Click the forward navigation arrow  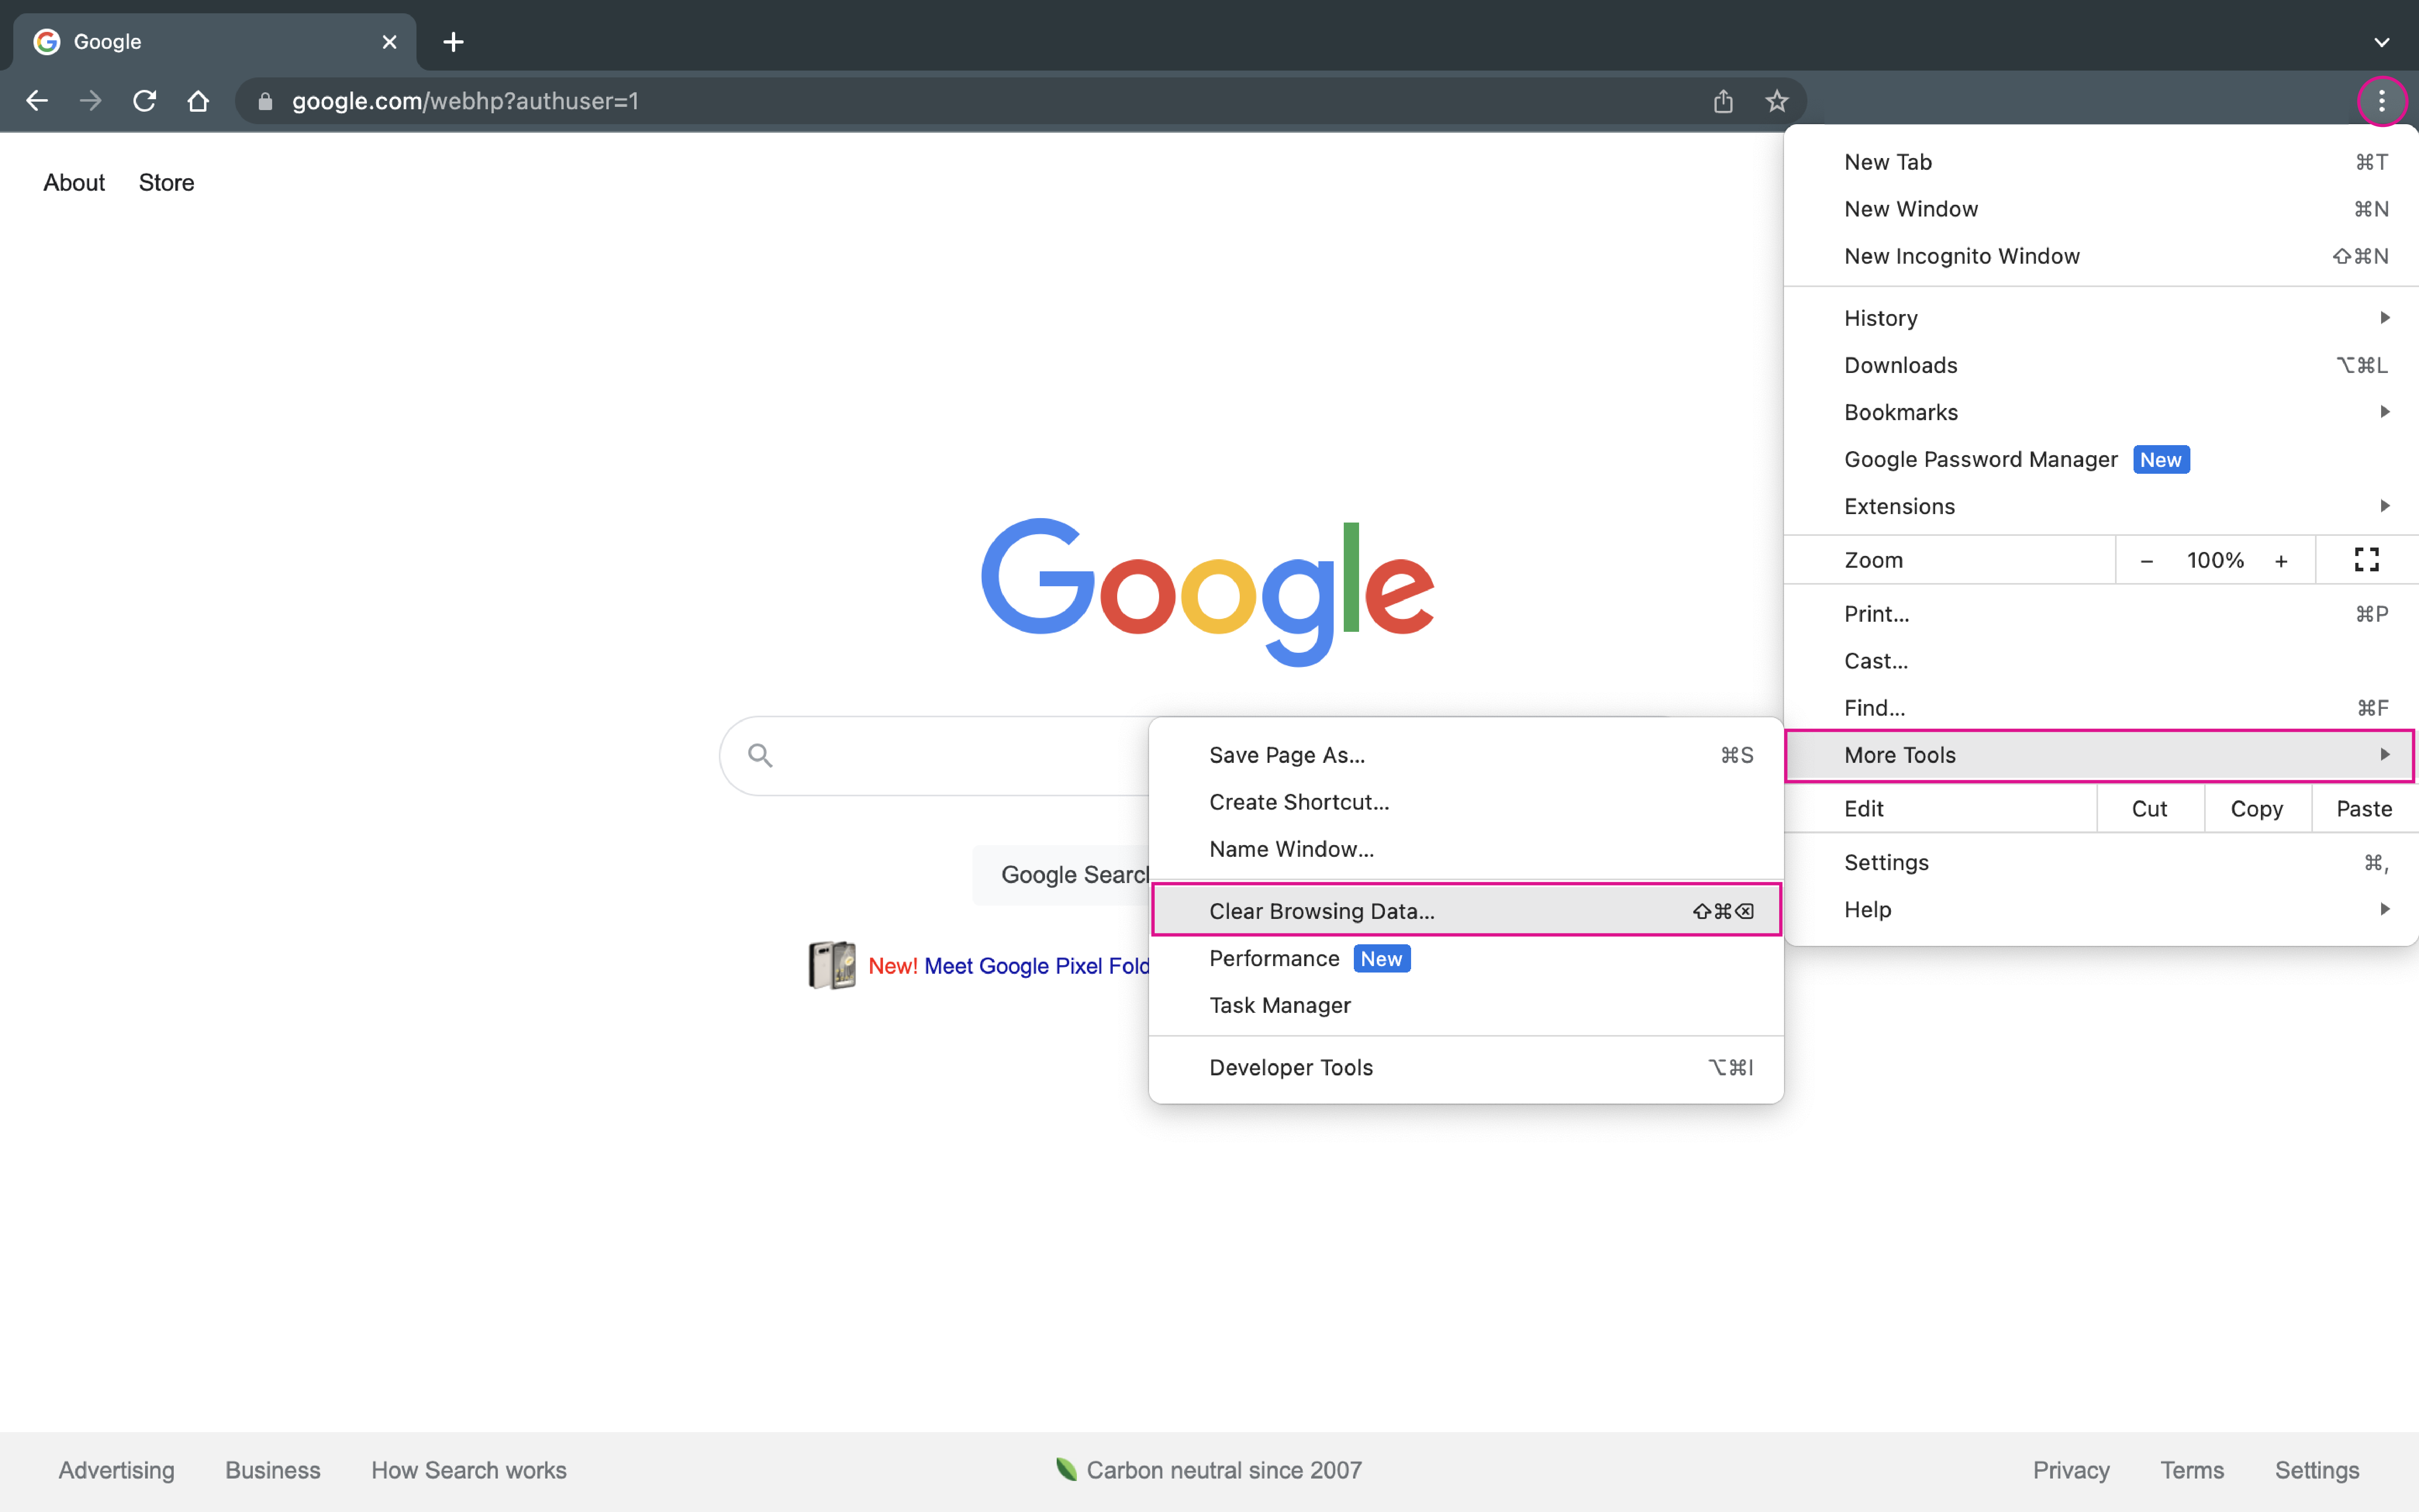coord(91,101)
